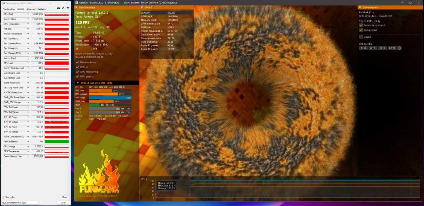The width and height of the screenshot is (424, 206).
Task: Click the Board power draw row in GPU-Z overlay
Action: (x=166, y=38)
